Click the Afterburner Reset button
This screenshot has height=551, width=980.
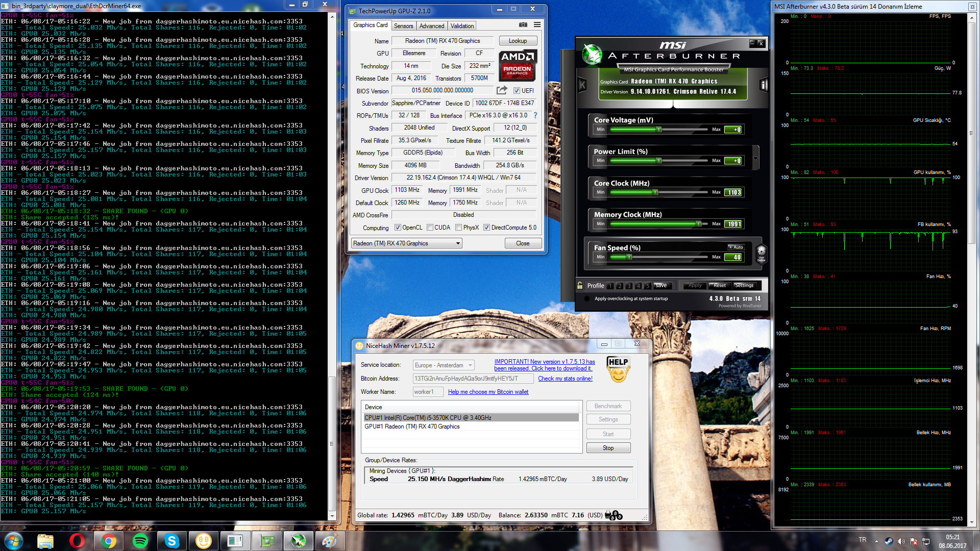tap(720, 285)
